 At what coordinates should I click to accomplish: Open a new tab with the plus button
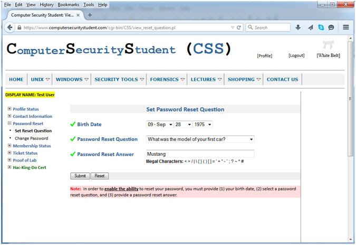[x=90, y=15]
